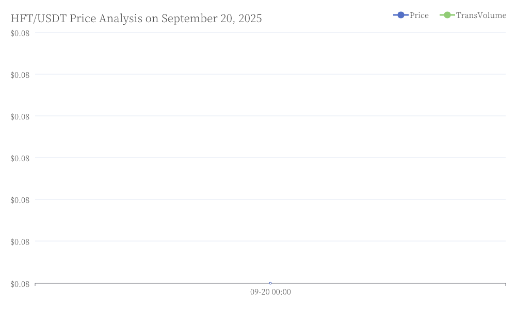Click the 09-20 00:00 x-axis label
The image size is (516, 309).
point(270,292)
